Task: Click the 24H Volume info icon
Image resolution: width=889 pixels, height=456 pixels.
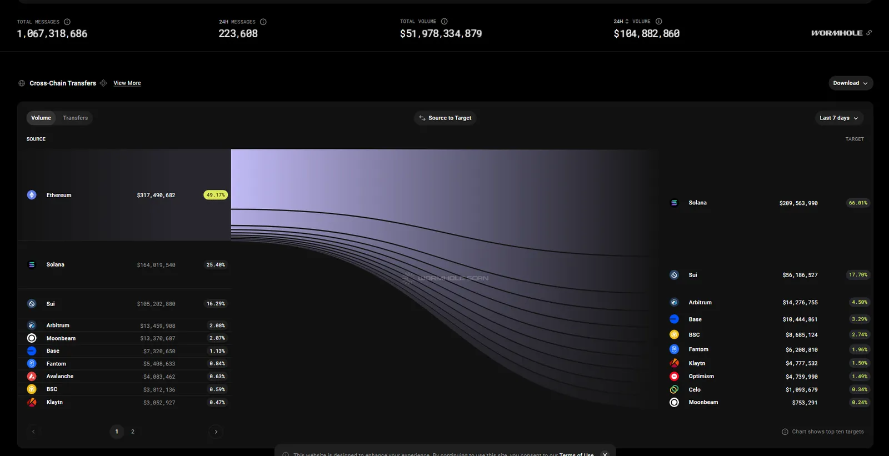Action: 658,22
